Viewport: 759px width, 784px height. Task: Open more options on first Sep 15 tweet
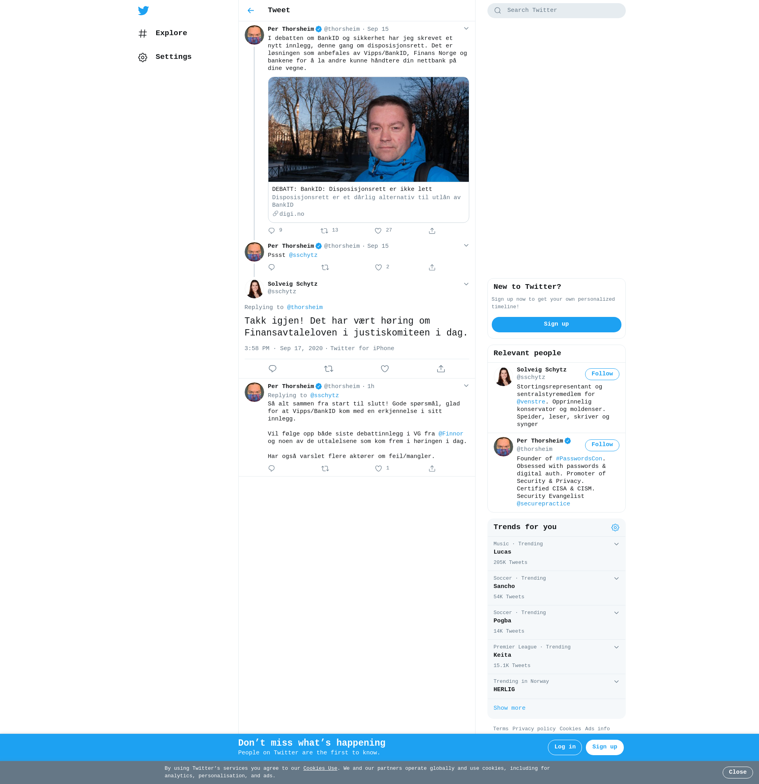466,28
